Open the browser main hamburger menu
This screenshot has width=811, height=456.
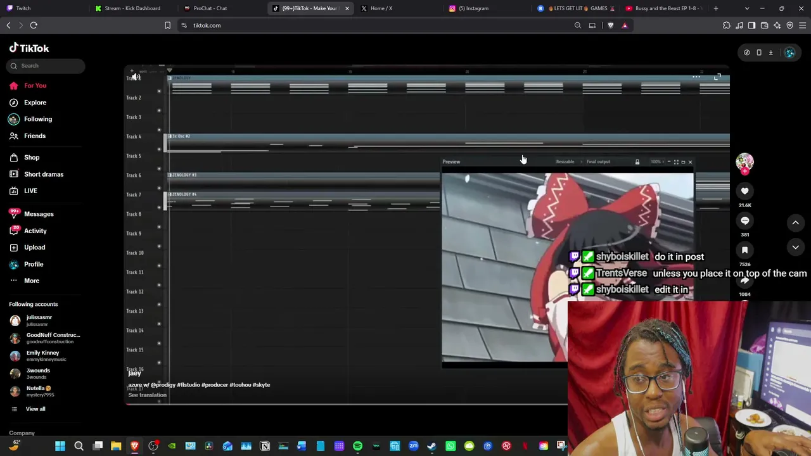[803, 25]
